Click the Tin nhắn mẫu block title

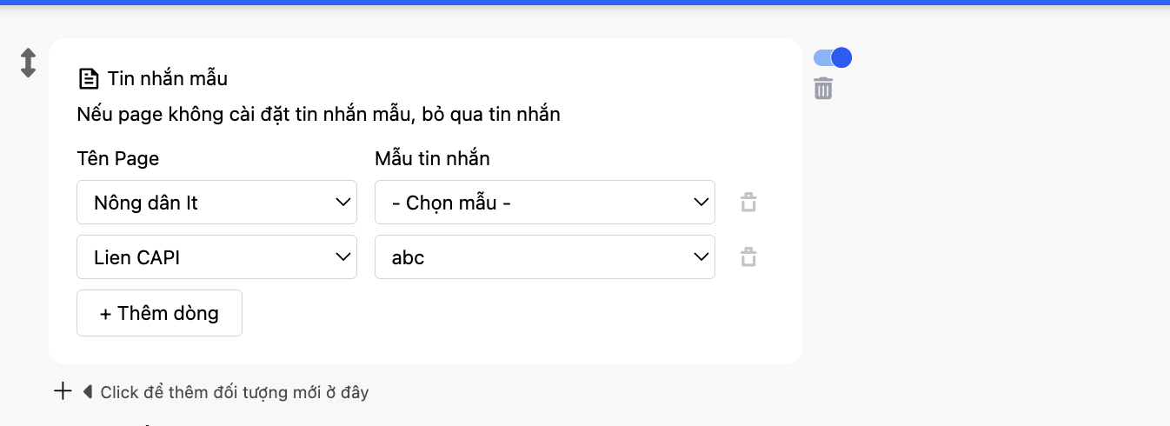point(168,79)
